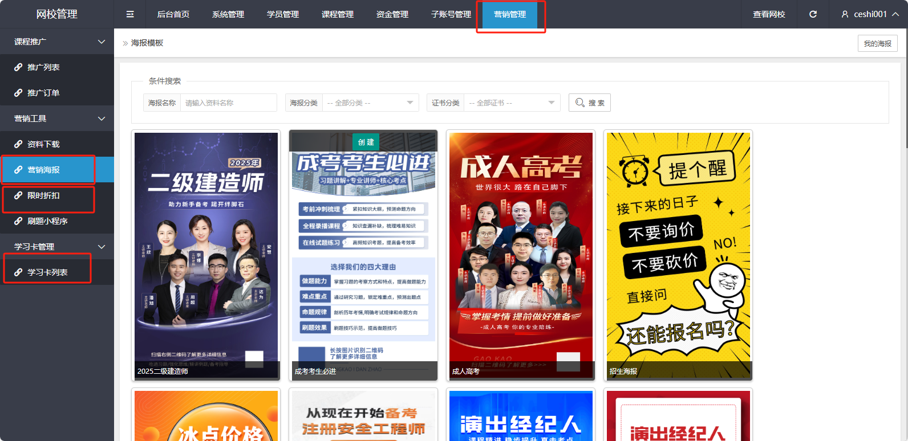Click the 网校管理 header title

[x=57, y=14]
